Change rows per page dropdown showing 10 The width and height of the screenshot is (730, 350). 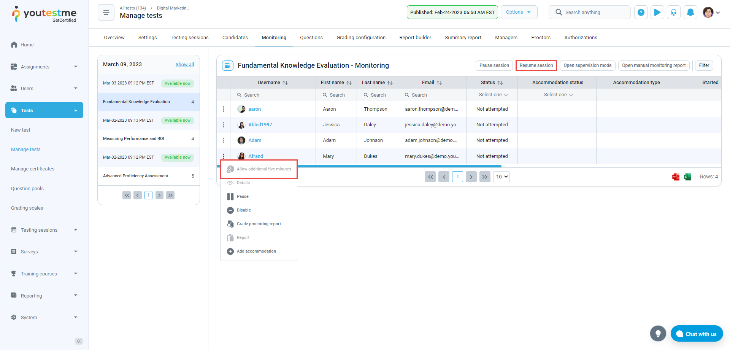pyautogui.click(x=501, y=177)
